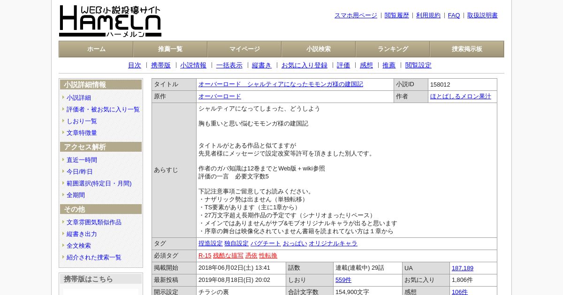Open 小説詳細 in the sidebar
563x295 pixels.
point(79,98)
